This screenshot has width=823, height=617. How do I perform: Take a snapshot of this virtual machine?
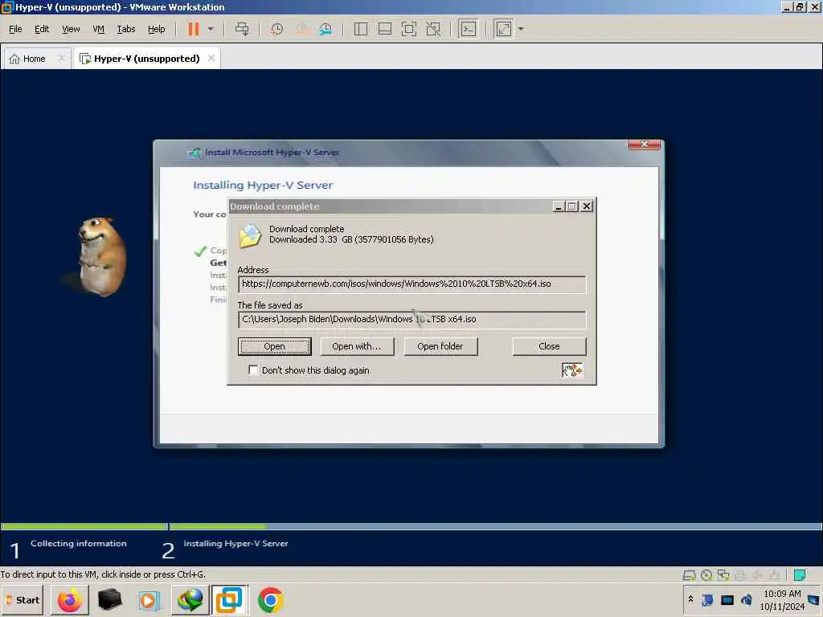tap(276, 29)
